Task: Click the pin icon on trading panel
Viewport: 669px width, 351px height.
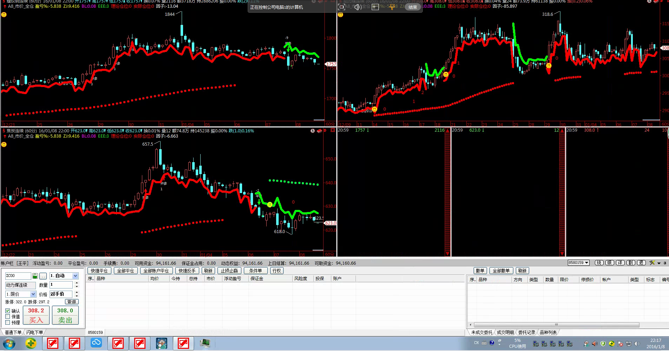Action: (665, 263)
